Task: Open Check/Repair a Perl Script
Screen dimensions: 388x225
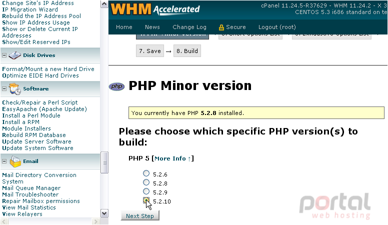Action: click(40, 102)
